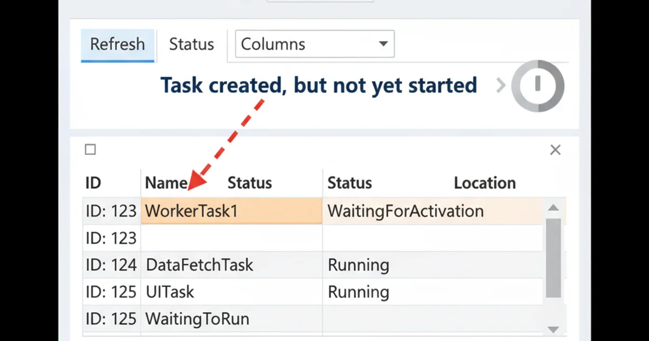Sort tasks by the ID column header
This screenshot has height=341, width=649.
point(93,182)
